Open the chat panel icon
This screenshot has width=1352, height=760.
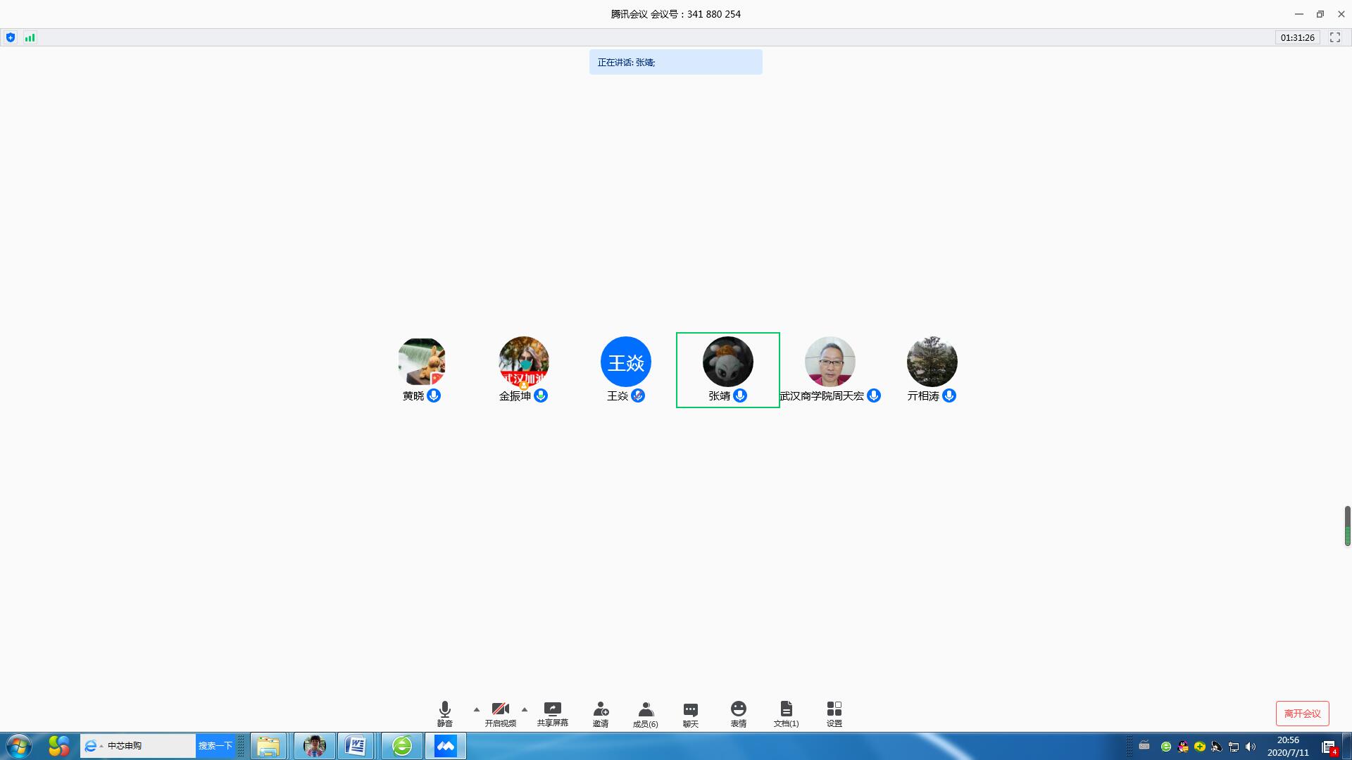point(690,709)
